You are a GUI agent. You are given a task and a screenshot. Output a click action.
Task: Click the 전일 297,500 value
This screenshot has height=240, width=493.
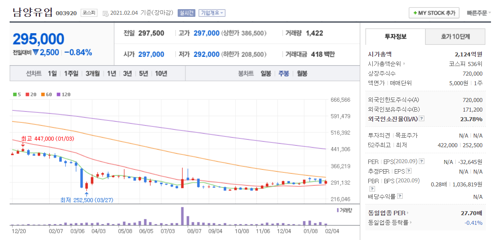tap(151, 33)
